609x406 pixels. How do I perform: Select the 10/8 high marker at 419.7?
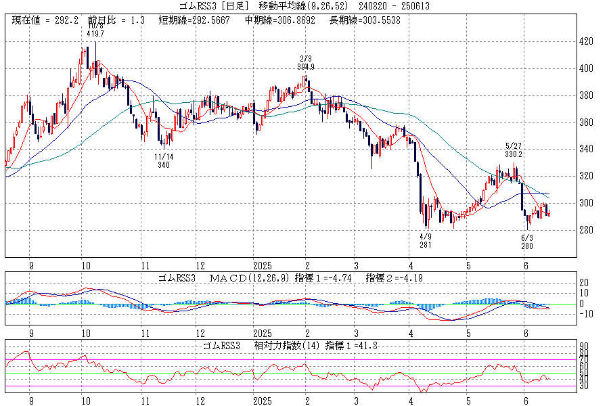95,32
